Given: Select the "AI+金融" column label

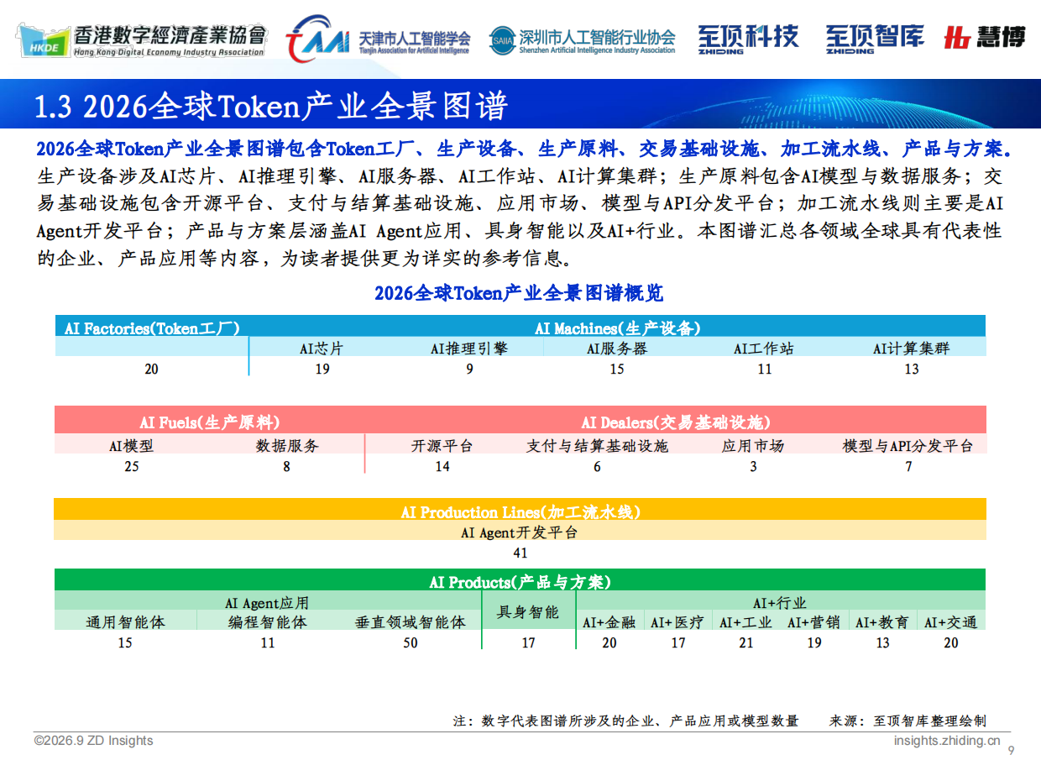Looking at the screenshot, I should [x=609, y=622].
